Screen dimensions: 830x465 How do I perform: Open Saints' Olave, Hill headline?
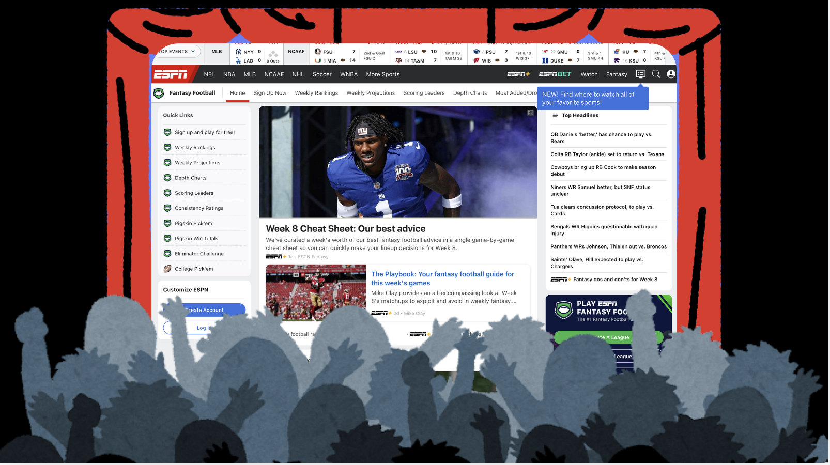pos(597,263)
